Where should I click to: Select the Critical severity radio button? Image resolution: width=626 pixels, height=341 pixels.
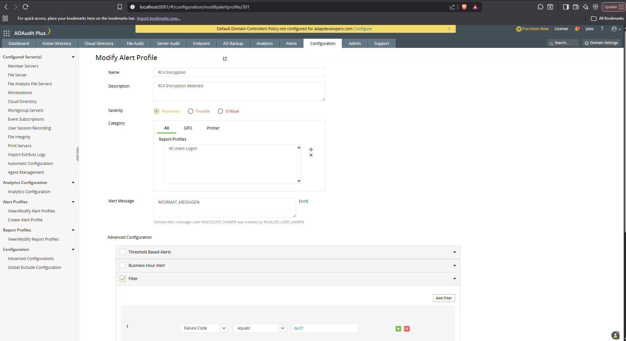[x=220, y=111]
